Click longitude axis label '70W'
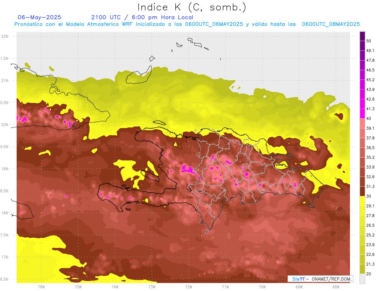Image resolution: width=377 pixels, height=291 pixels. (262, 287)
